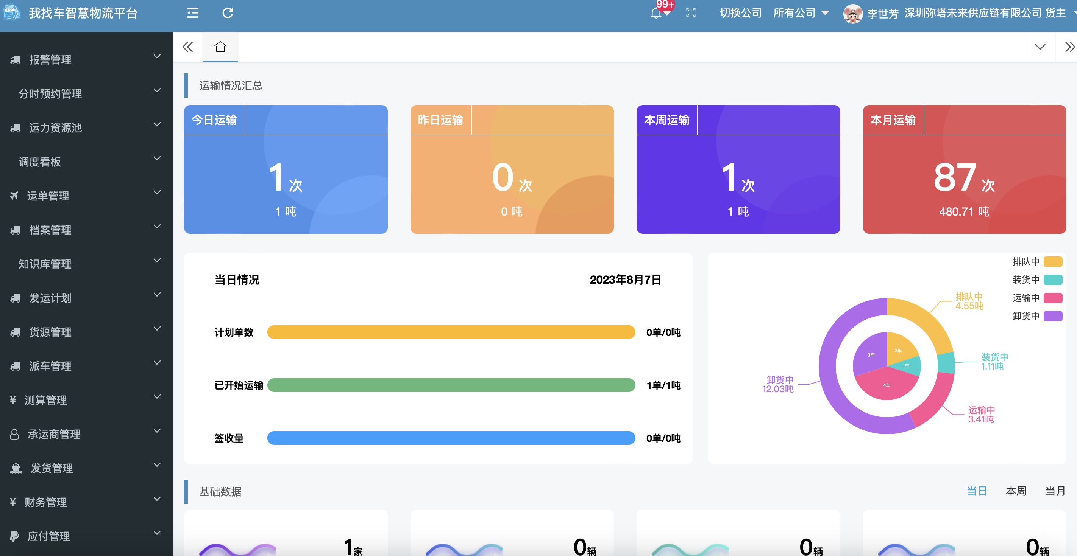Toggle fullscreen mode icon
Screen dimensions: 1077x556
(691, 13)
